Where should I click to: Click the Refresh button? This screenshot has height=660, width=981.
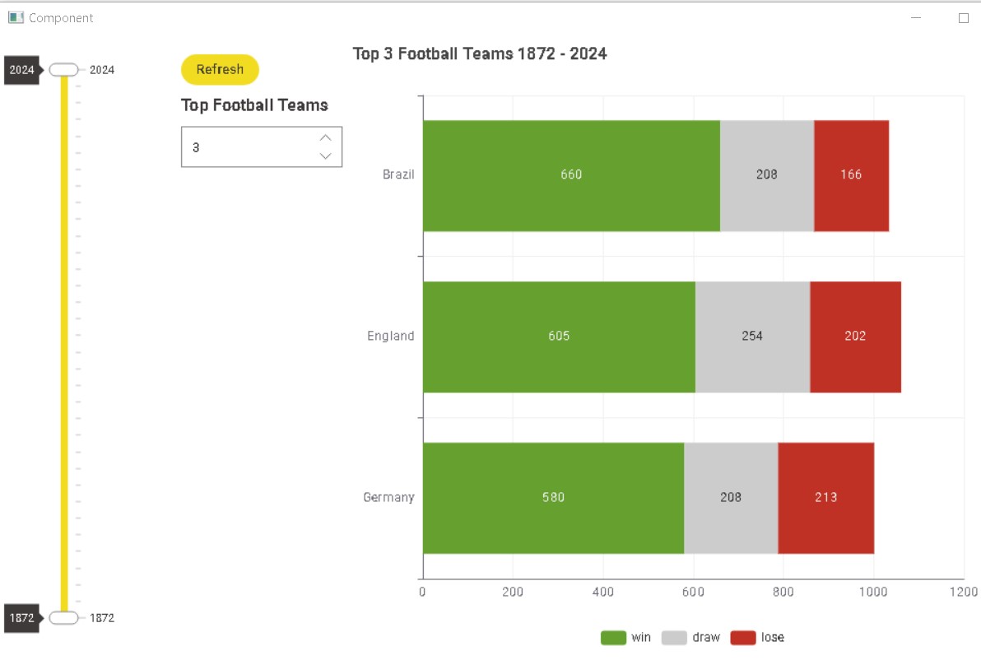220,69
